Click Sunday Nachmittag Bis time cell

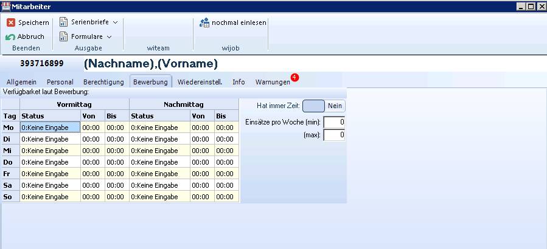(x=227, y=196)
